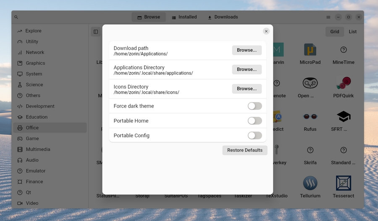Screen dimensions: 378x221
Task: Browse for the Icons Directory
Action: coord(247,89)
